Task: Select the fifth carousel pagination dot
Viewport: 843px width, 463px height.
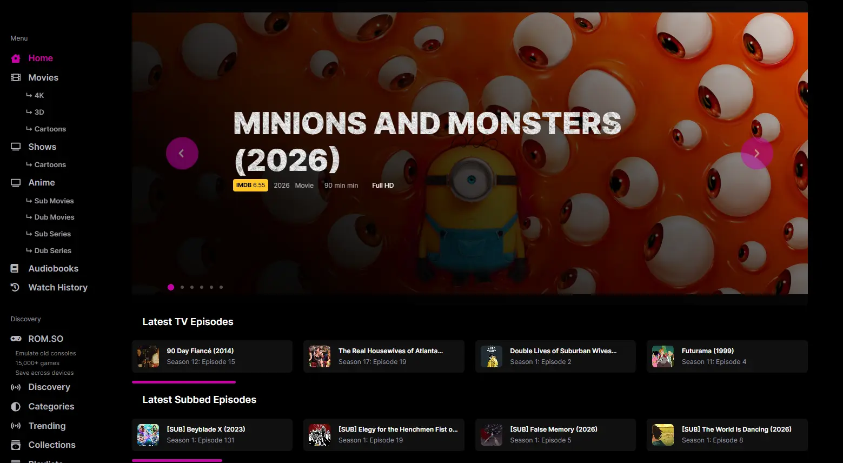Action: pos(211,287)
